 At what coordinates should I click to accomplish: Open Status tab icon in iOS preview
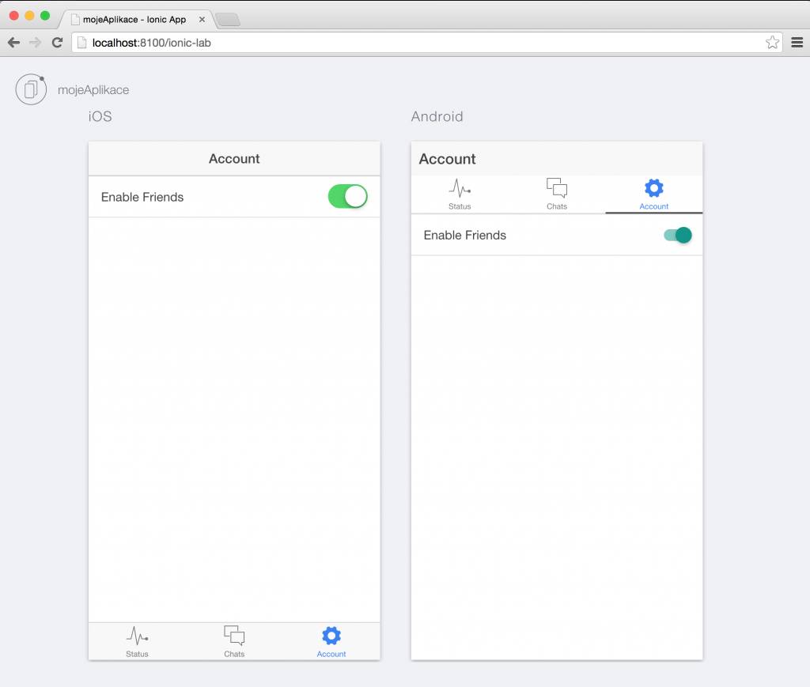[137, 636]
